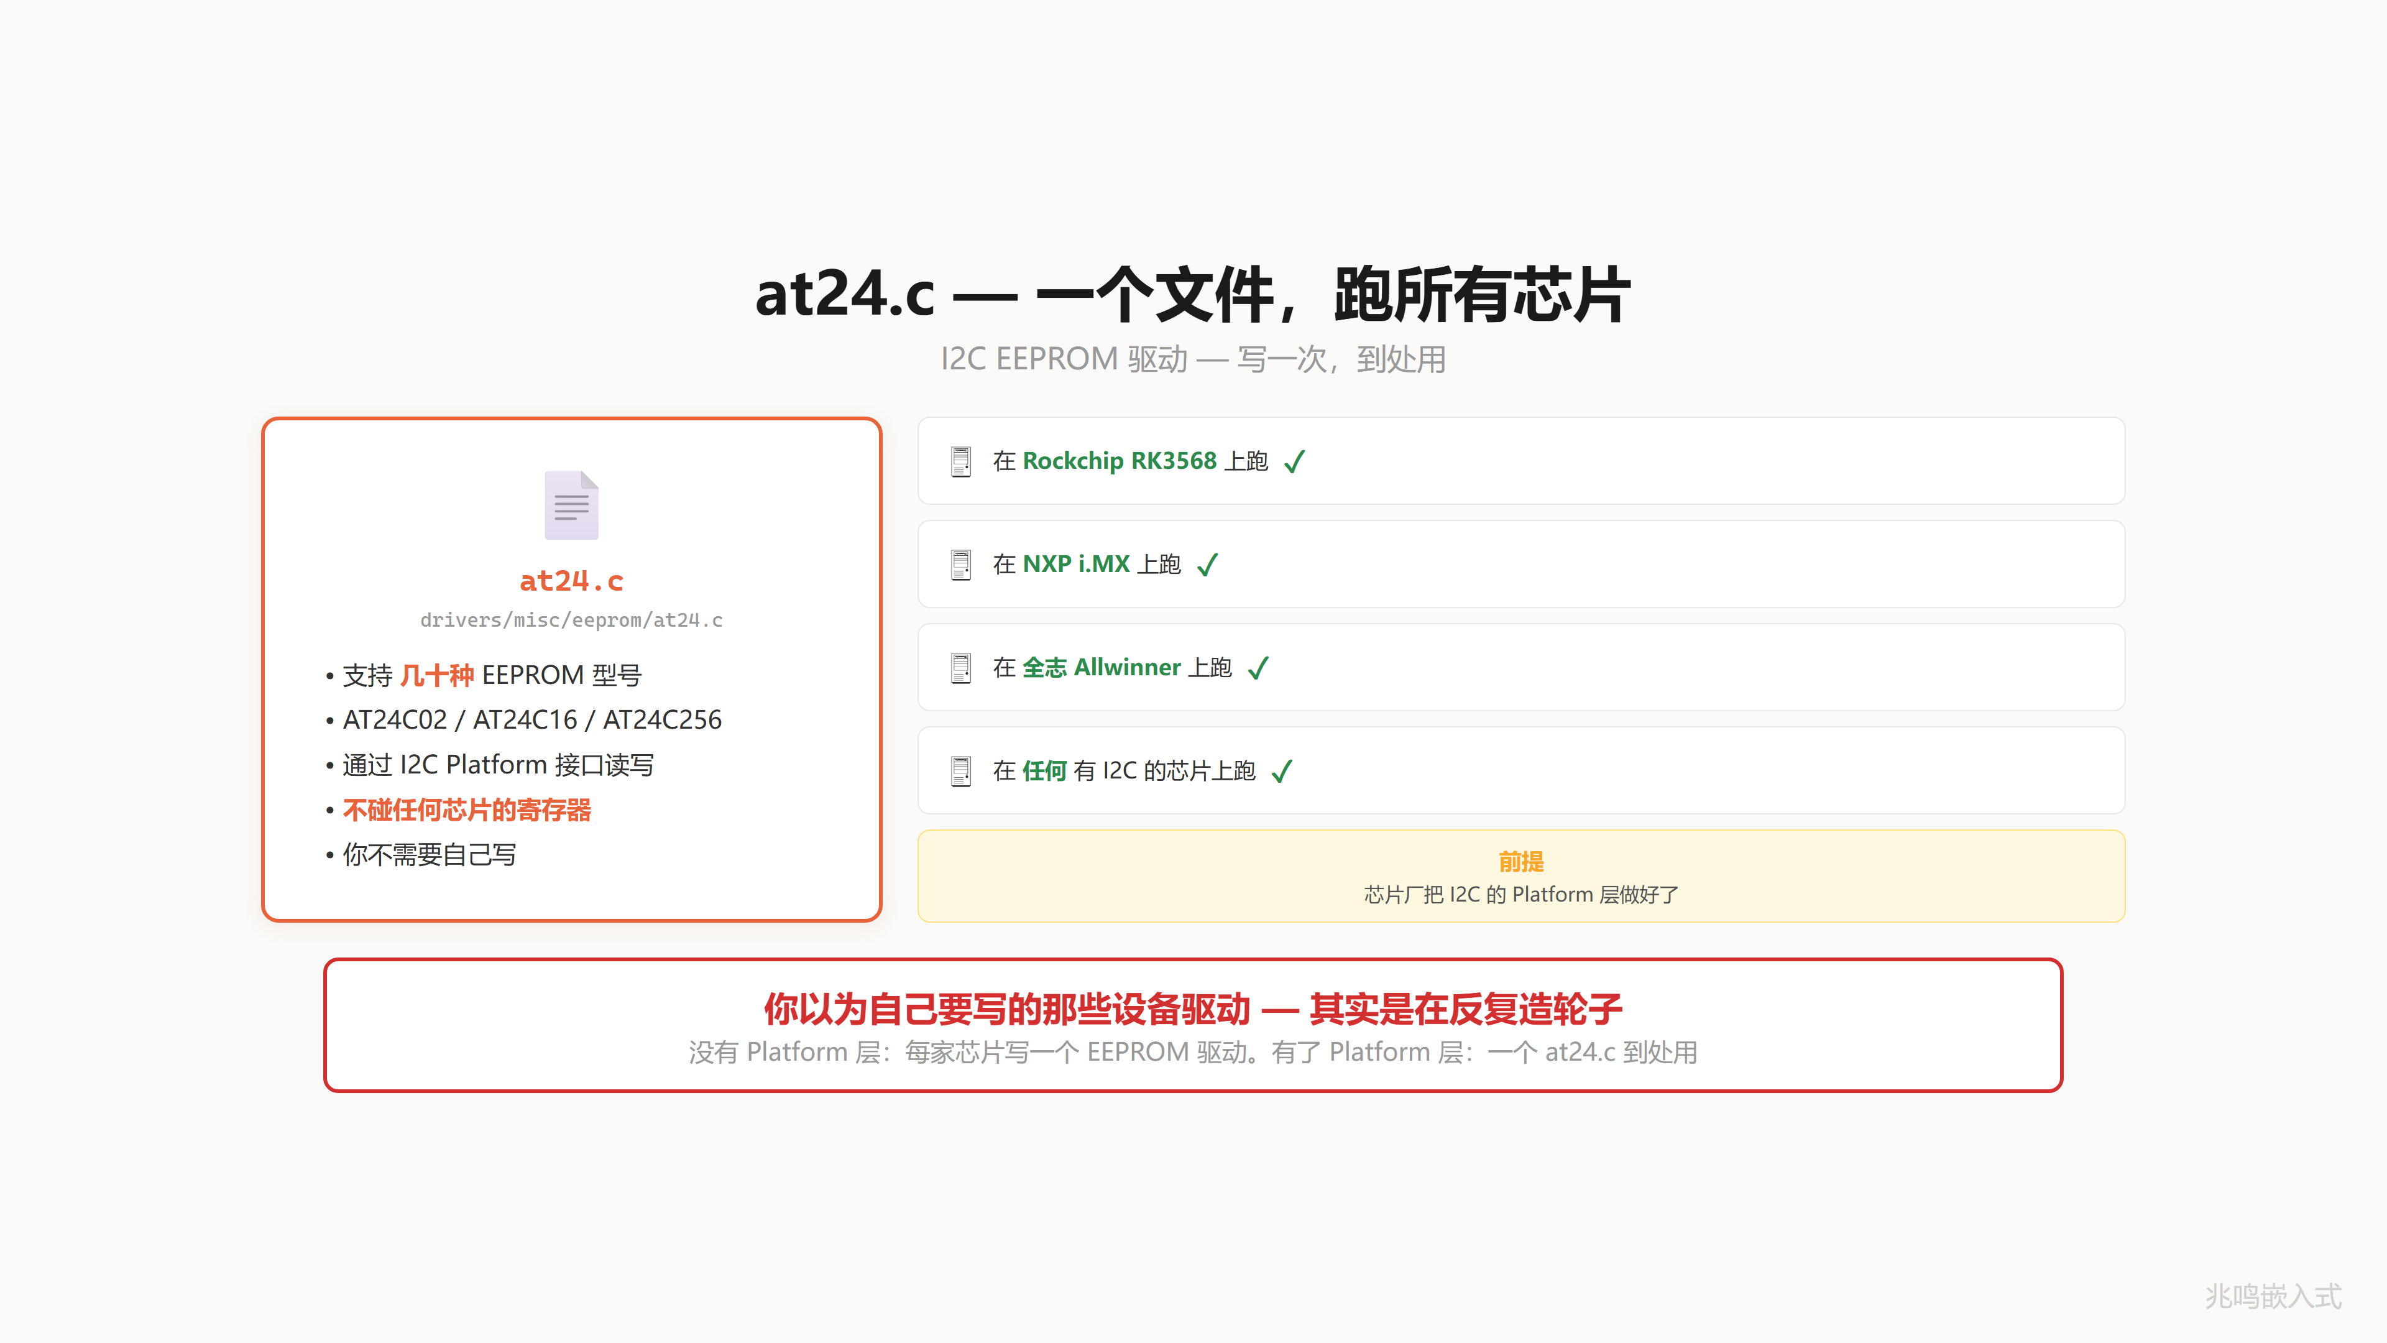This screenshot has height=1343, width=2387.
Task: Click the Rockchip RK3568 label
Action: [x=1120, y=461]
